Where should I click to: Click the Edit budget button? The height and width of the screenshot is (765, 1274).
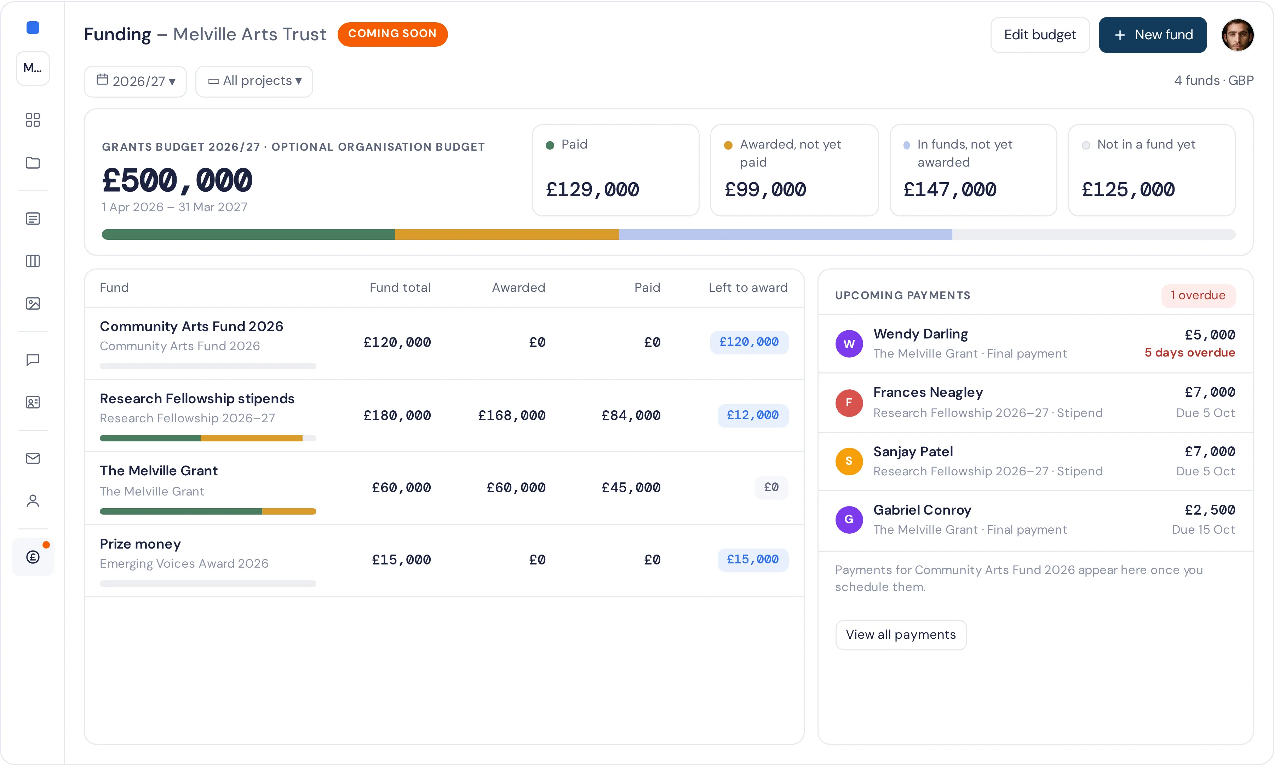[1040, 35]
